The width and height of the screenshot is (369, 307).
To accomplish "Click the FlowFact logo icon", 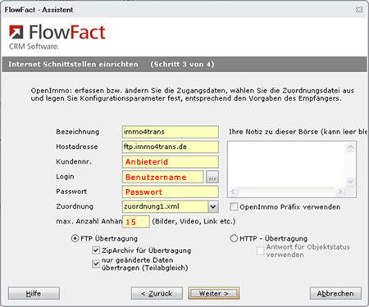I will (16, 32).
